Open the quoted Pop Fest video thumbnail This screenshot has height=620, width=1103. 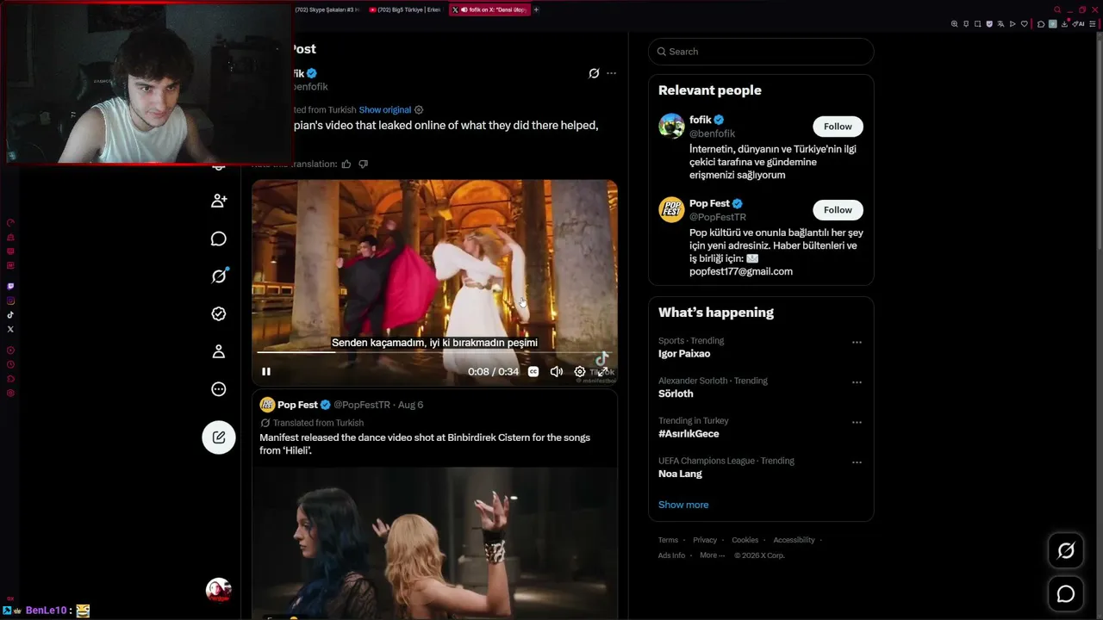click(434, 542)
